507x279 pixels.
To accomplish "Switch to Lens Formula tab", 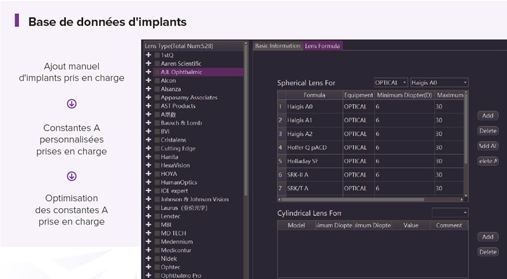I will point(323,46).
